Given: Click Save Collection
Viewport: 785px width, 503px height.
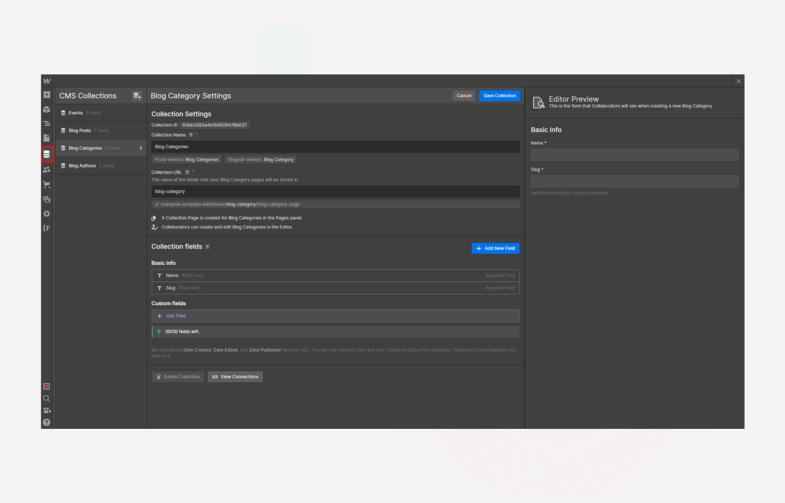Looking at the screenshot, I should point(499,95).
